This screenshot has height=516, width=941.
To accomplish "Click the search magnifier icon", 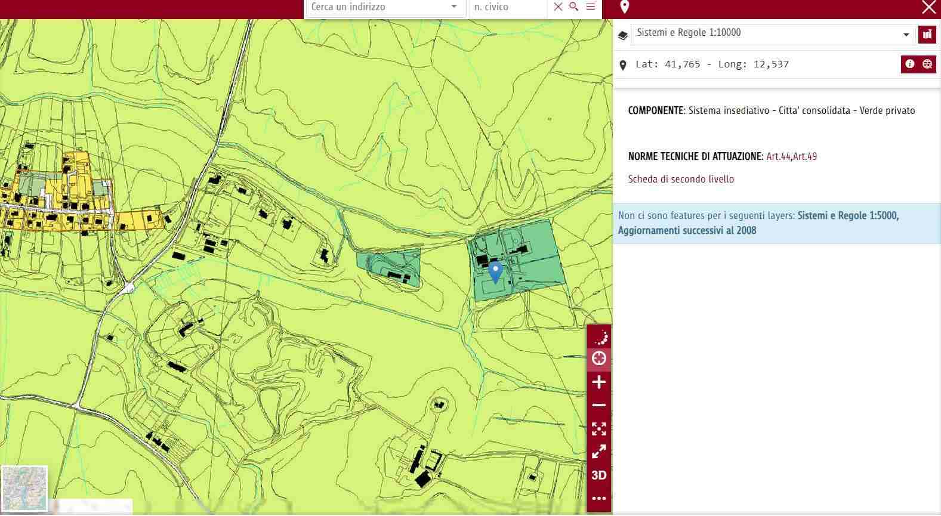I will pyautogui.click(x=574, y=7).
